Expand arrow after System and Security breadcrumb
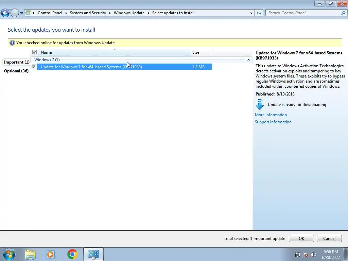The image size is (348, 261). [x=110, y=13]
